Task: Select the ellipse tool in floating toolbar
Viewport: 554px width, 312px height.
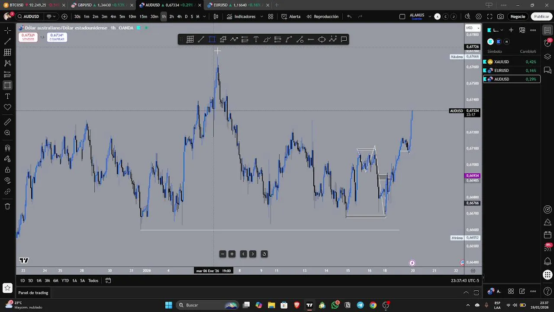Action: pyautogui.click(x=322, y=39)
